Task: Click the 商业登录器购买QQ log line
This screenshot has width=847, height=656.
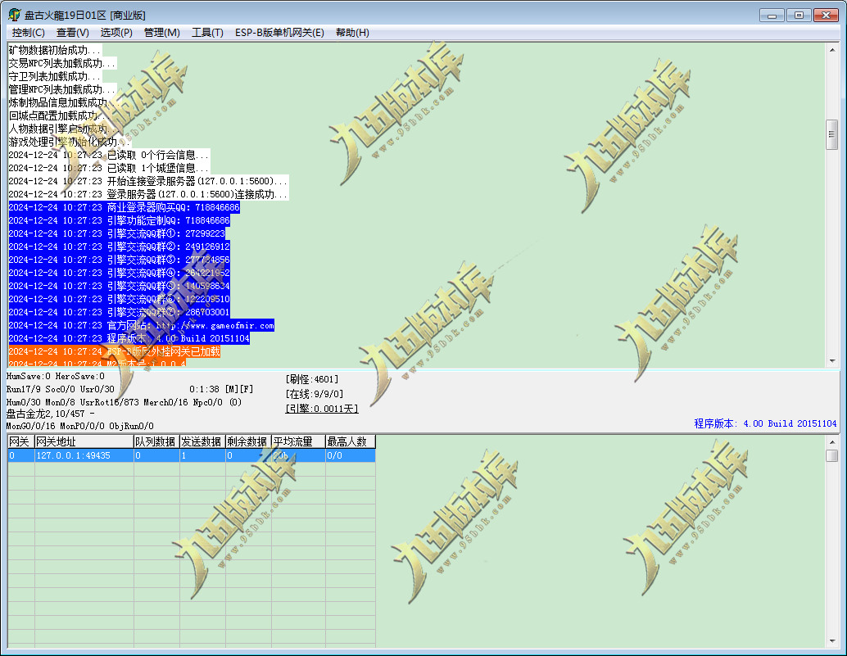Action: [x=125, y=208]
